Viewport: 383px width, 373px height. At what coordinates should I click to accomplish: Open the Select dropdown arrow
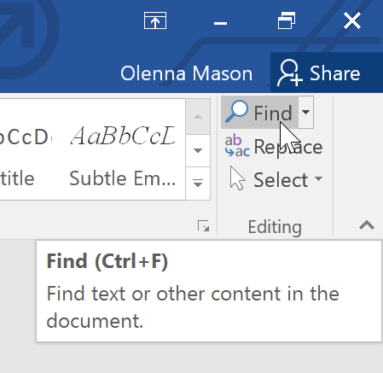[x=319, y=178]
